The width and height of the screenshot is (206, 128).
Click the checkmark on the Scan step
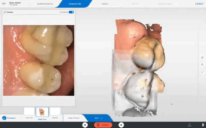point(102,118)
